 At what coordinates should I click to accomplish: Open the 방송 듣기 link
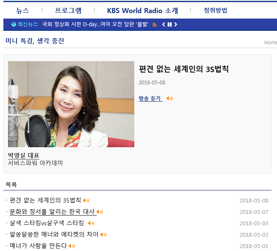pyautogui.click(x=150, y=98)
